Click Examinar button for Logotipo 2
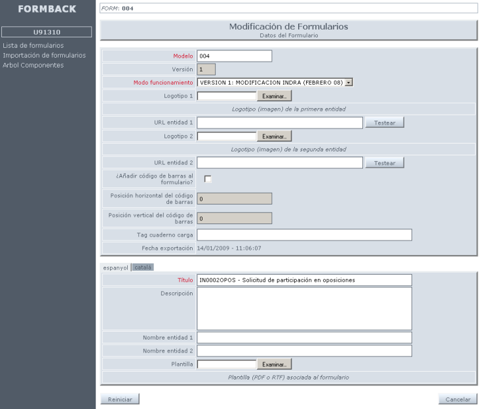This screenshot has height=409, width=481. (274, 136)
